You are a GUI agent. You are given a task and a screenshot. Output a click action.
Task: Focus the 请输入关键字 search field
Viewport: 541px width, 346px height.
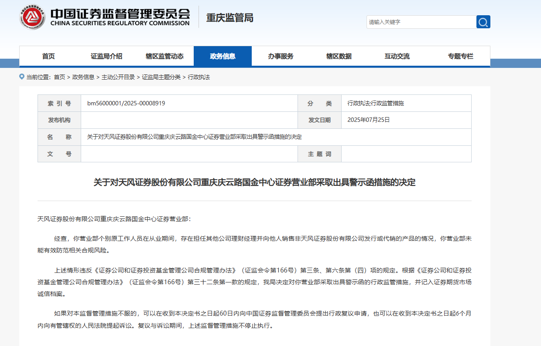click(421, 22)
